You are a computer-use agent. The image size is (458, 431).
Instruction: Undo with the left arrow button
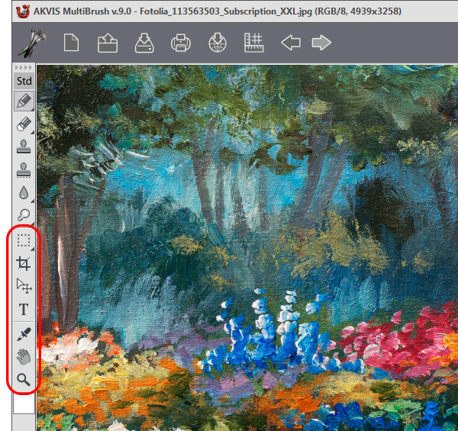coord(291,43)
